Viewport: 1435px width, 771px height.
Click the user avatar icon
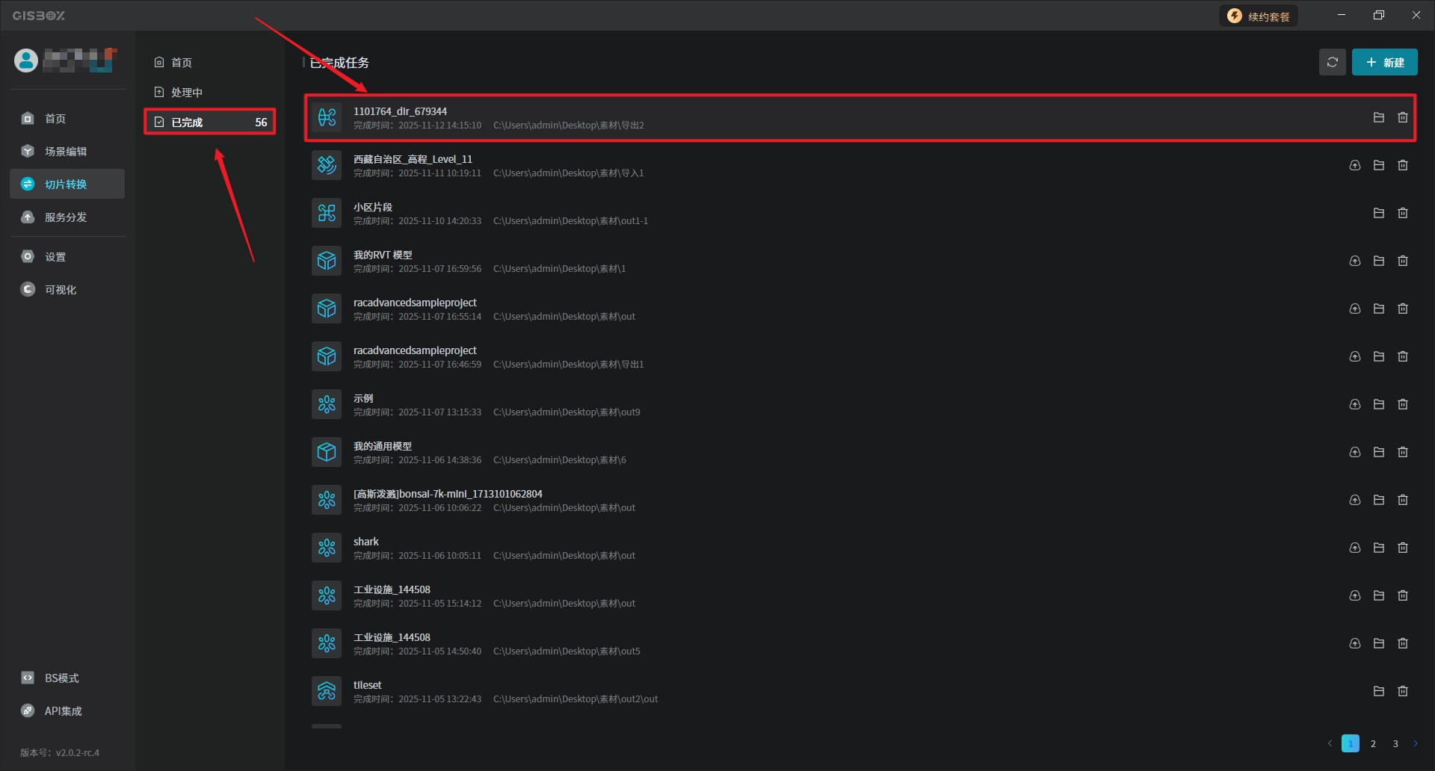click(x=26, y=61)
